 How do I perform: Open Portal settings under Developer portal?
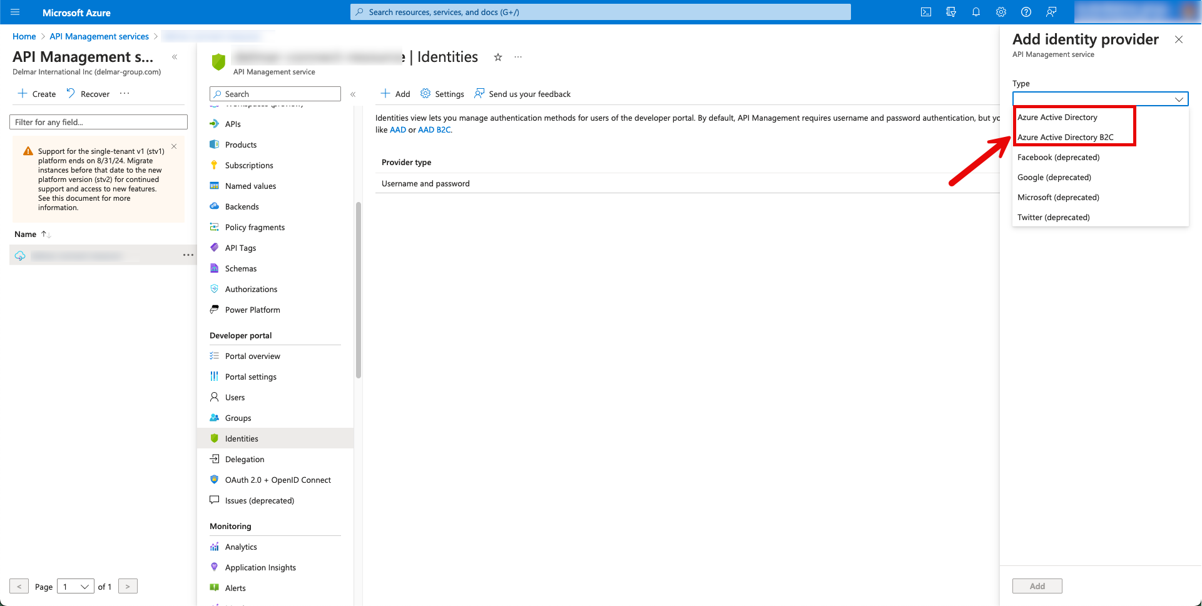click(x=275, y=376)
